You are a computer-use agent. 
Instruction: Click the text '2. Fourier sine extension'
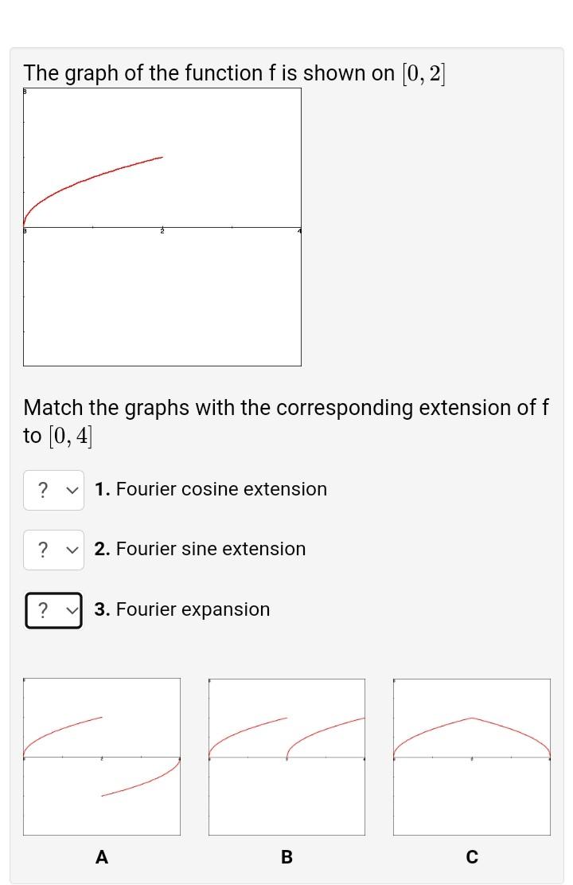tap(200, 549)
